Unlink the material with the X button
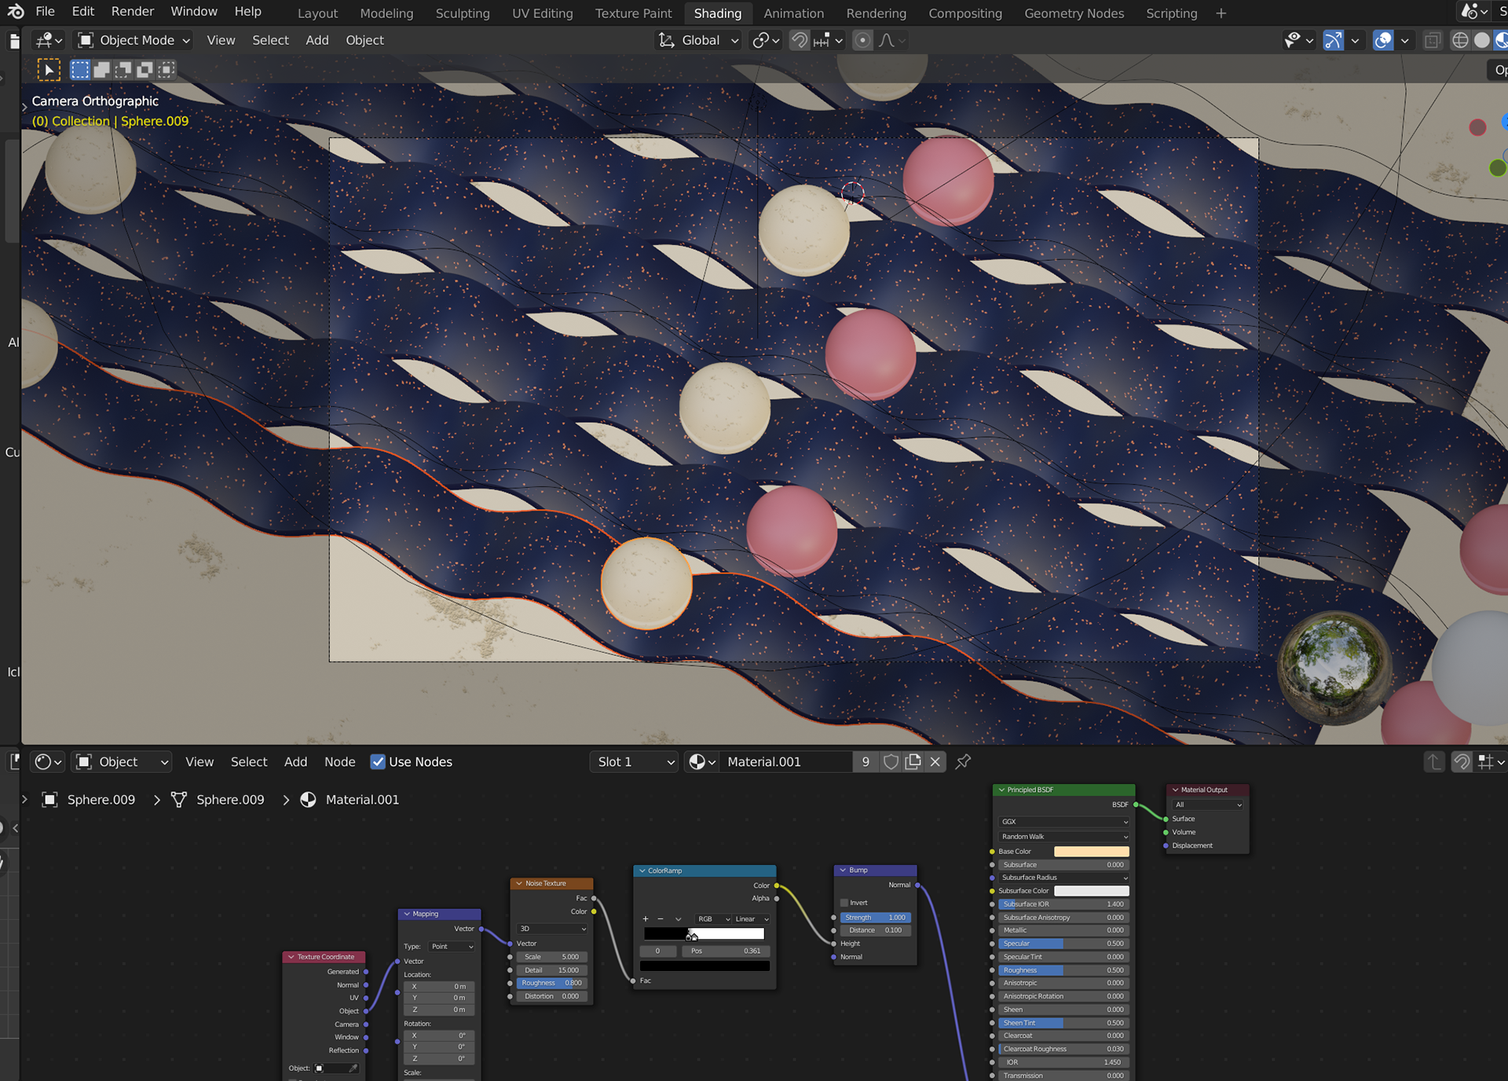1508x1081 pixels. [x=935, y=761]
